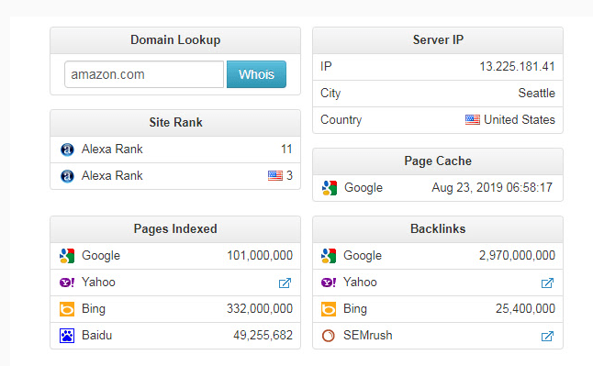Click the Baidu paw icon

coord(67,336)
